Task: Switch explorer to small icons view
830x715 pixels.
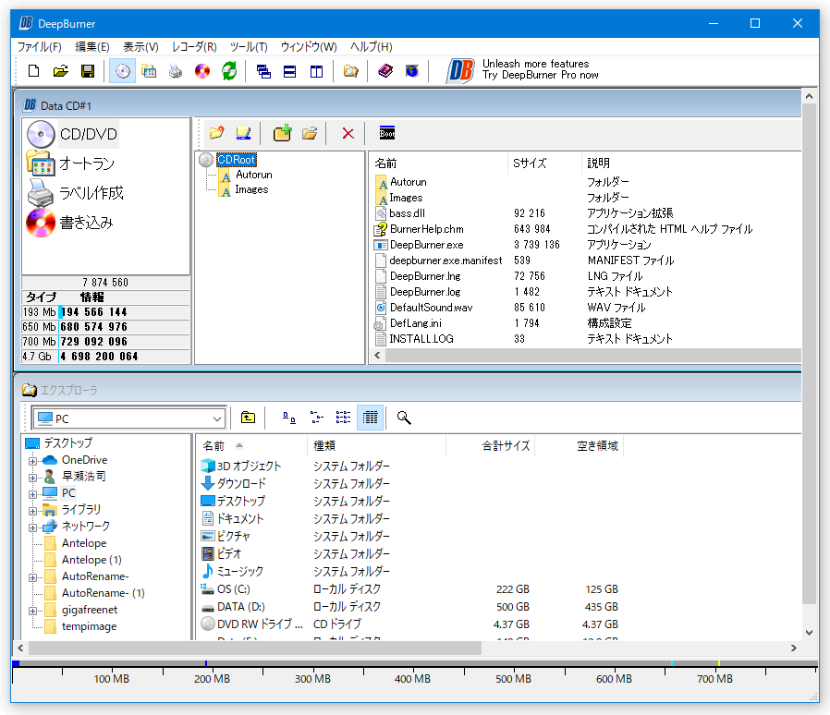Action: [316, 418]
